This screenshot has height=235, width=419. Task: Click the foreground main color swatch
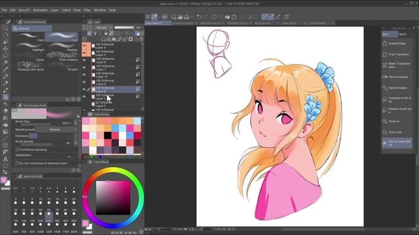pyautogui.click(x=4, y=180)
